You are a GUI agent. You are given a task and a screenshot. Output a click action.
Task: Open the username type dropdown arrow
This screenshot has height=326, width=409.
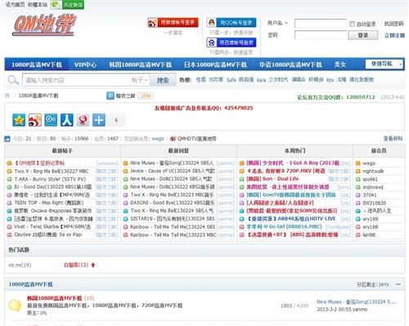click(286, 23)
